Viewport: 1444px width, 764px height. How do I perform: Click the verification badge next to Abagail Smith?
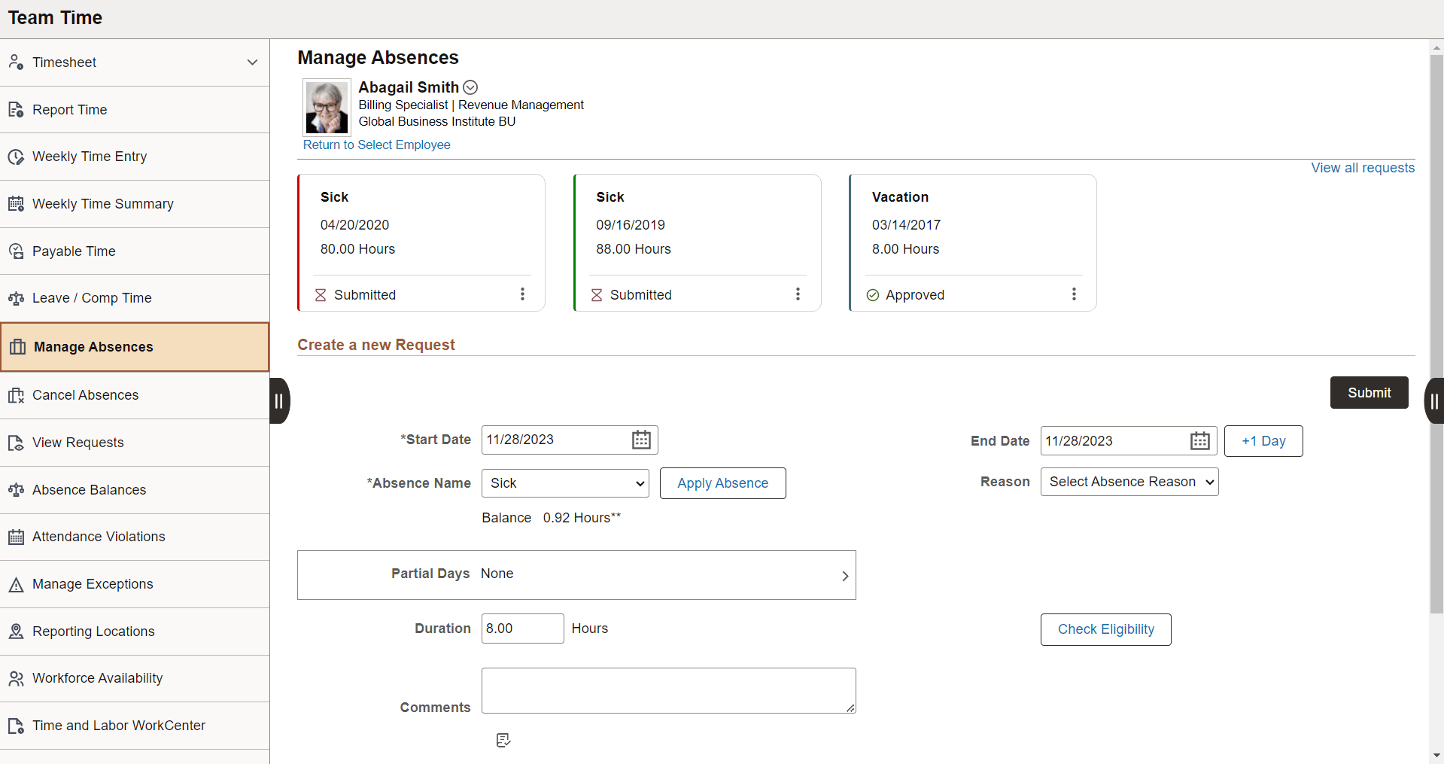[470, 87]
